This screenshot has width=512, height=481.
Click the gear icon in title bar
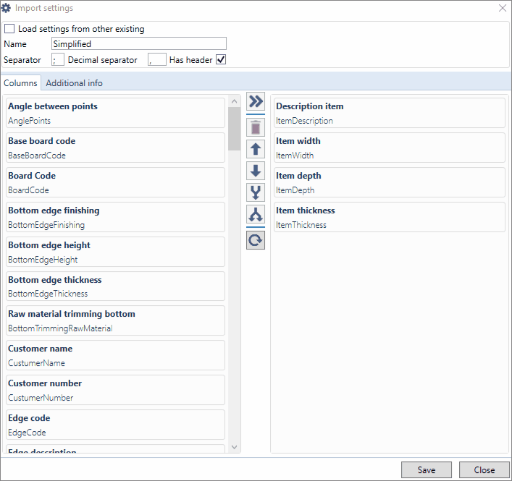click(7, 9)
